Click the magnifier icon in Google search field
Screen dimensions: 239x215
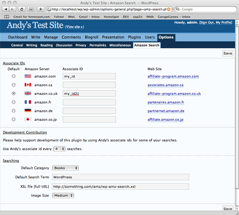(178, 9)
